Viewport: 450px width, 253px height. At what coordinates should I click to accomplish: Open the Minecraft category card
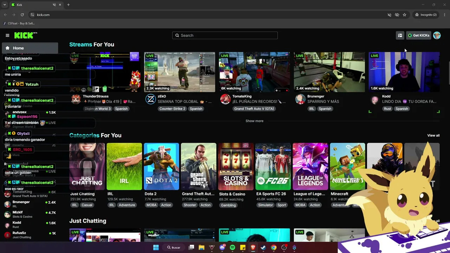(347, 166)
